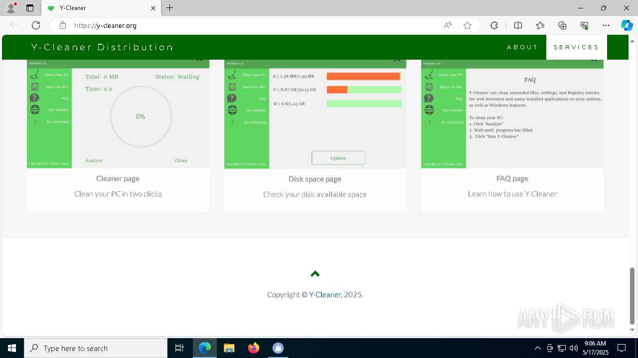
Task: Open the Edge profile icon
Action: pos(11,8)
